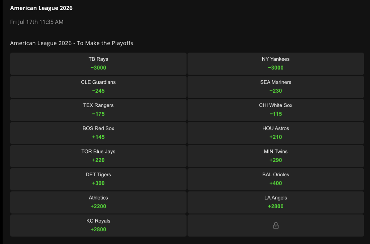Click the empty locked selection cell
370x244 pixels.
point(276,226)
